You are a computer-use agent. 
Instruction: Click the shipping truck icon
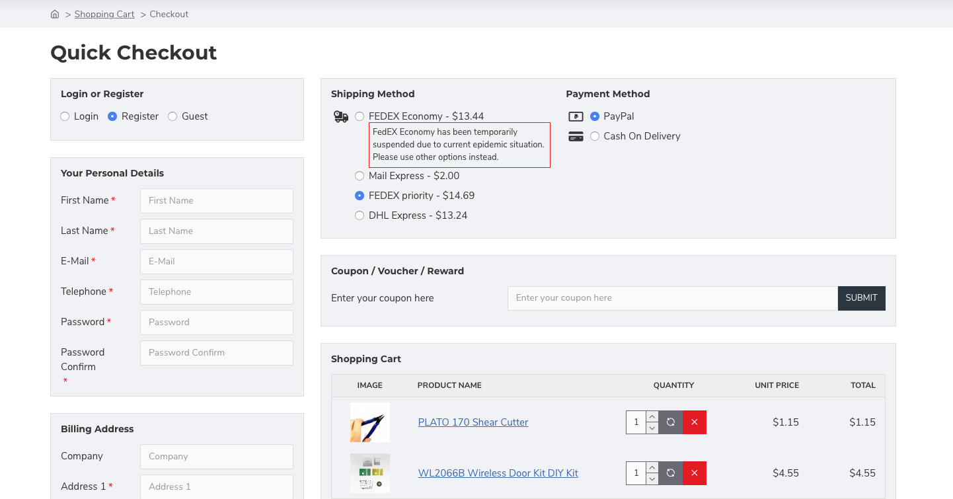pyautogui.click(x=341, y=116)
